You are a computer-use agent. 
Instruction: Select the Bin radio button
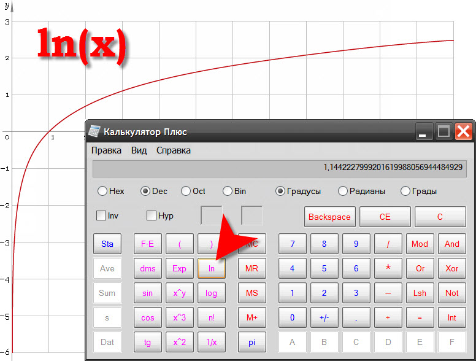tap(228, 191)
